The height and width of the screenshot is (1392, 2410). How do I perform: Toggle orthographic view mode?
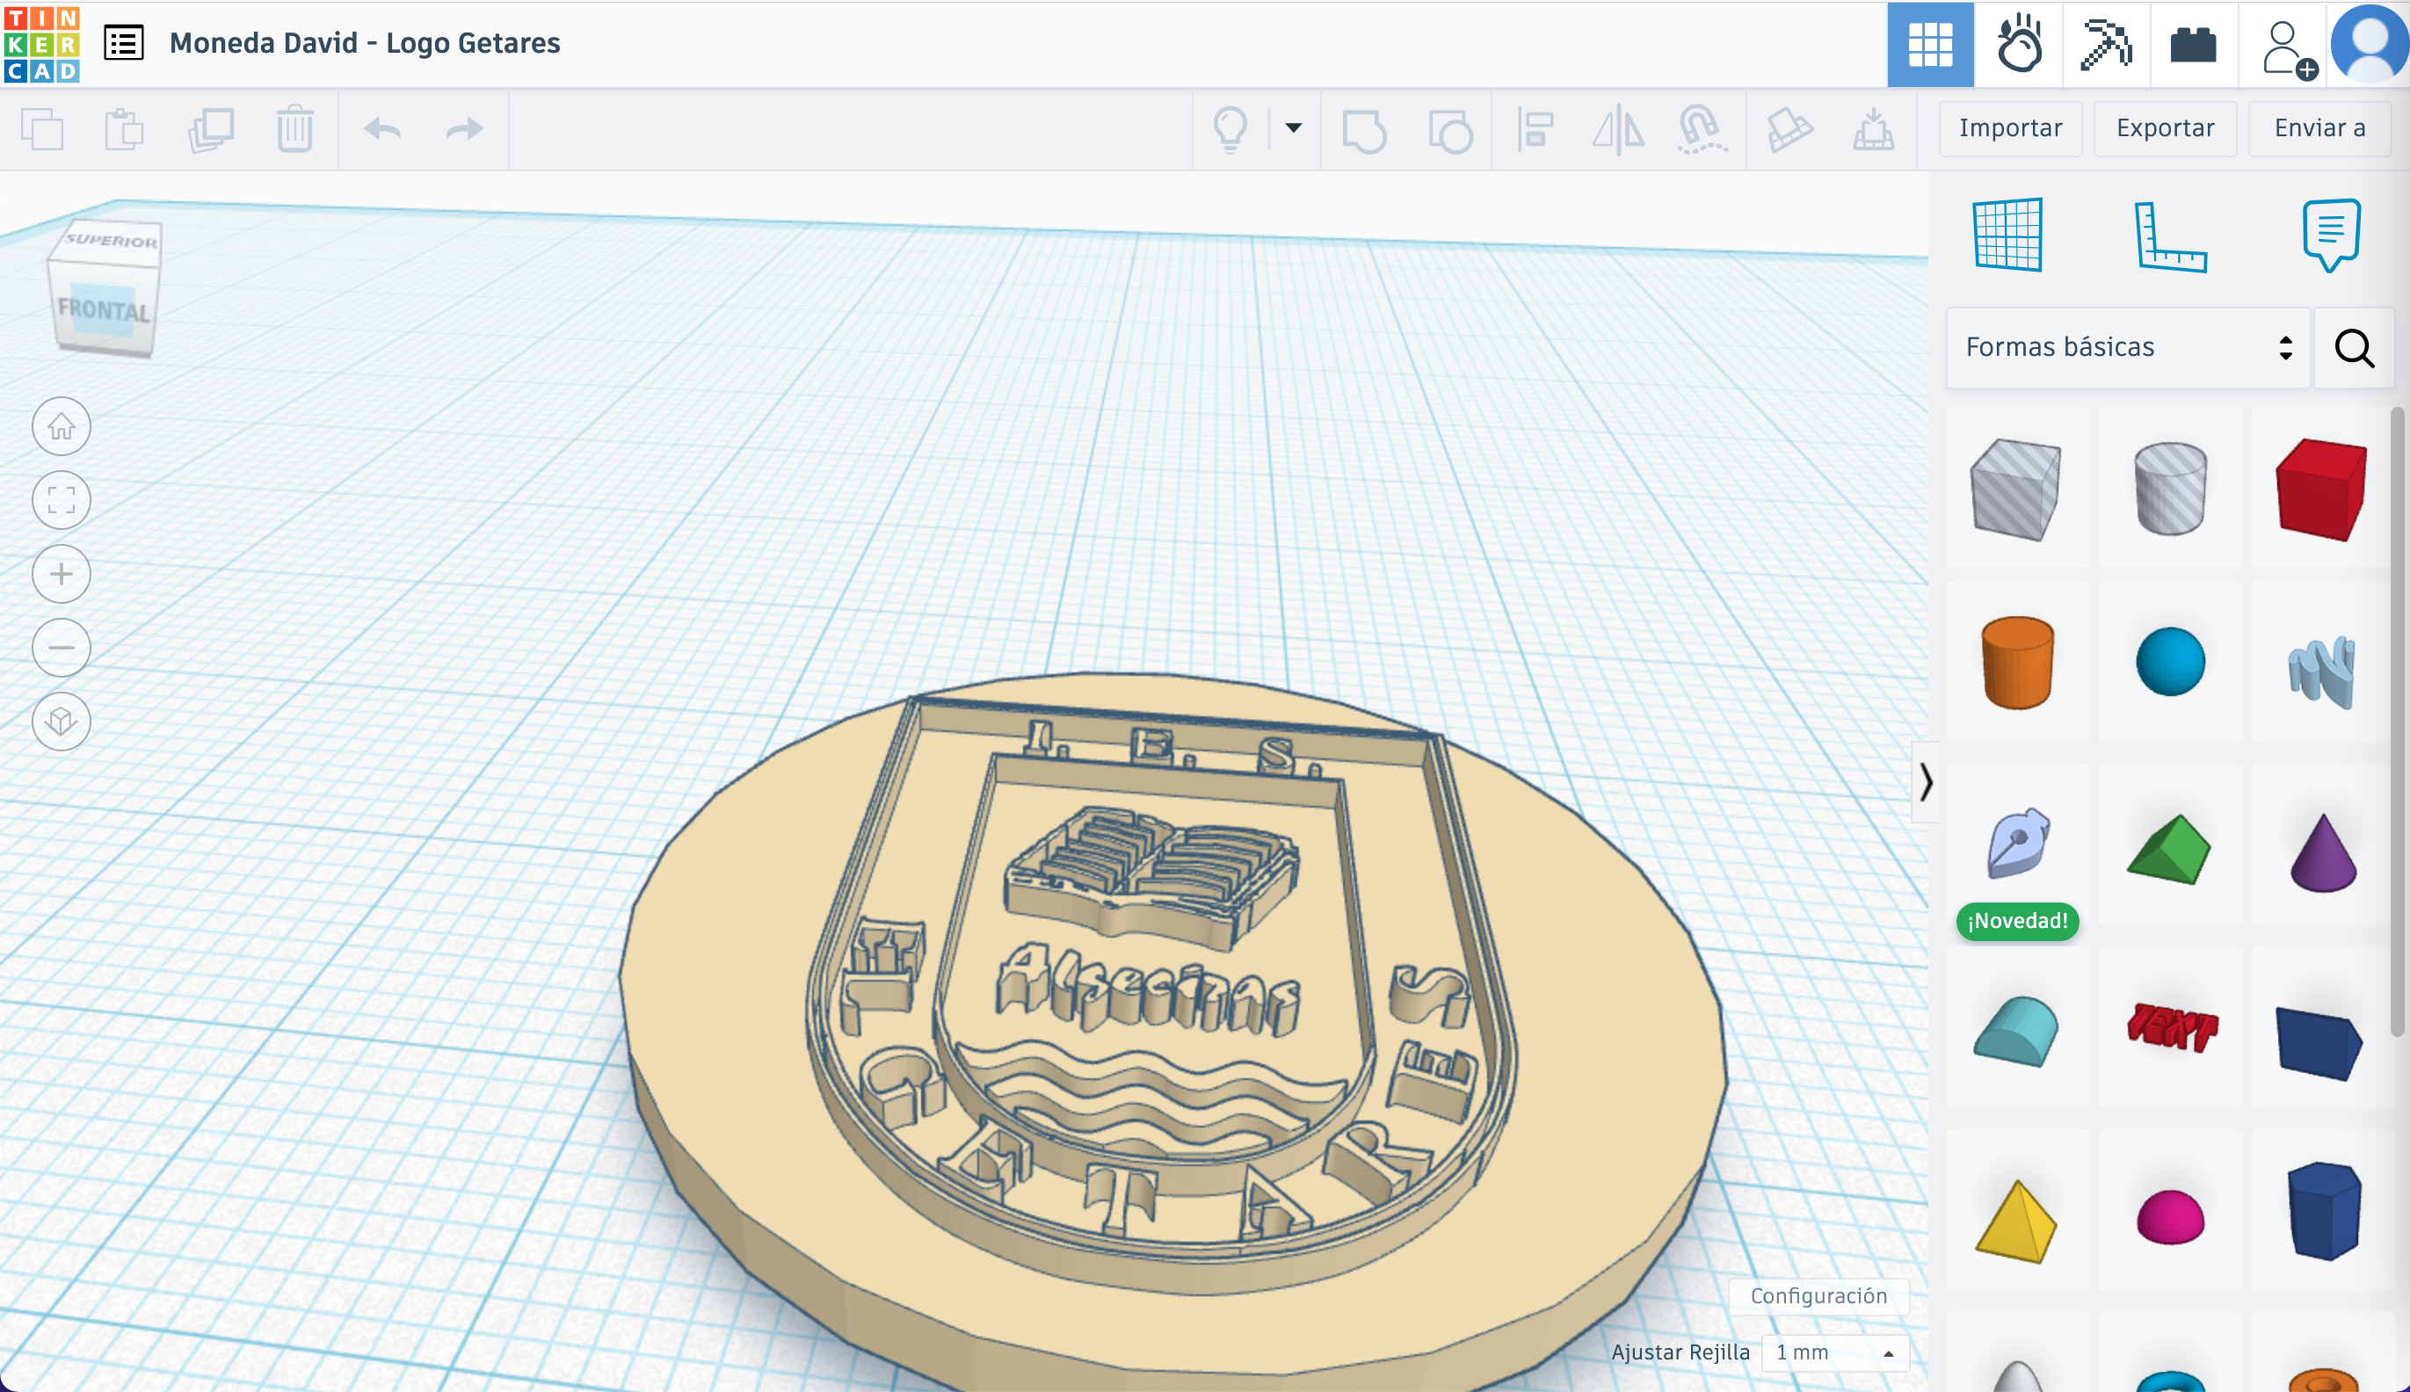pos(61,721)
